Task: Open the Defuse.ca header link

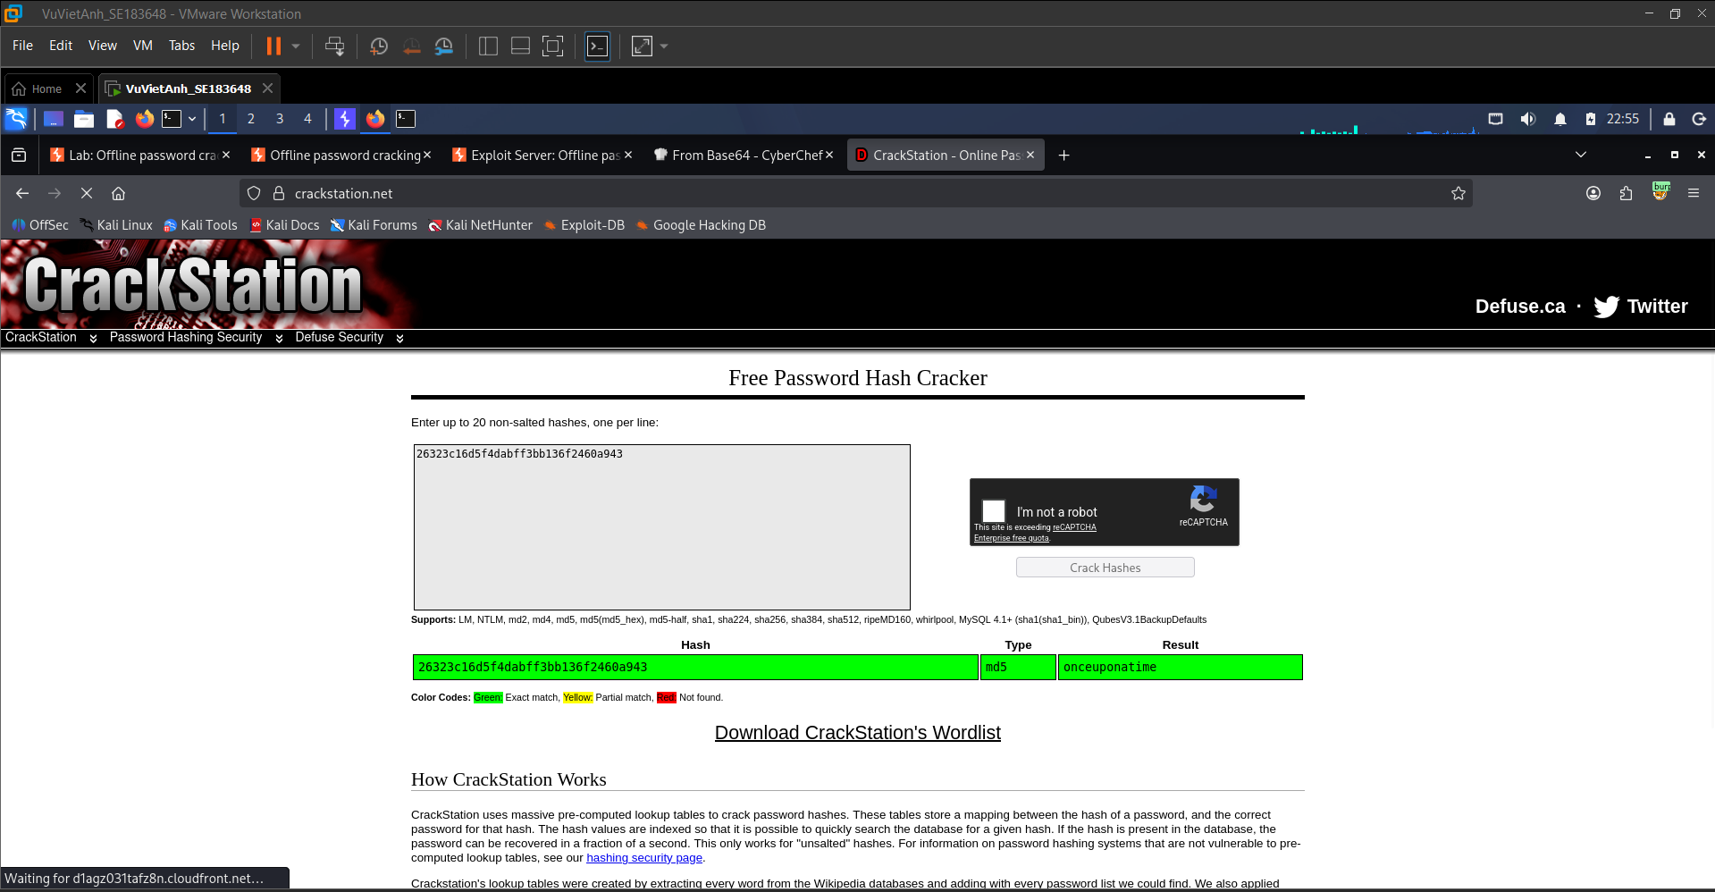Action: [1520, 307]
